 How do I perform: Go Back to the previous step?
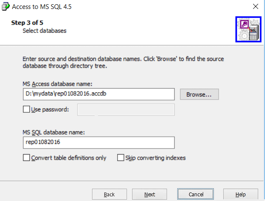(x=109, y=194)
